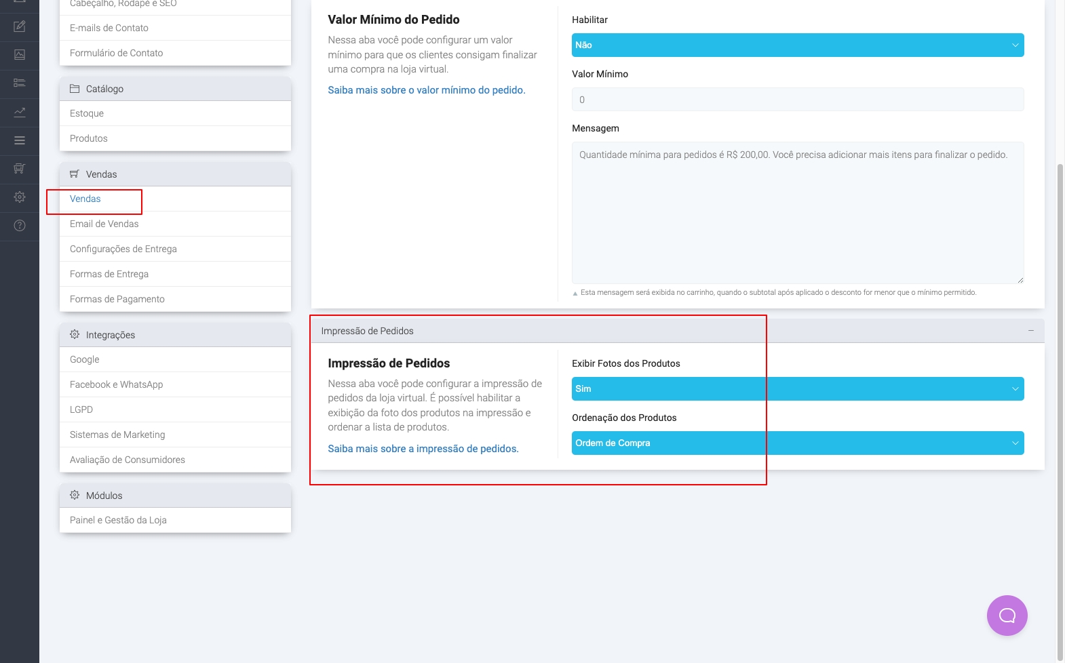Open the purple chat support bubble
This screenshot has height=663, width=1065.
pos(1007,615)
